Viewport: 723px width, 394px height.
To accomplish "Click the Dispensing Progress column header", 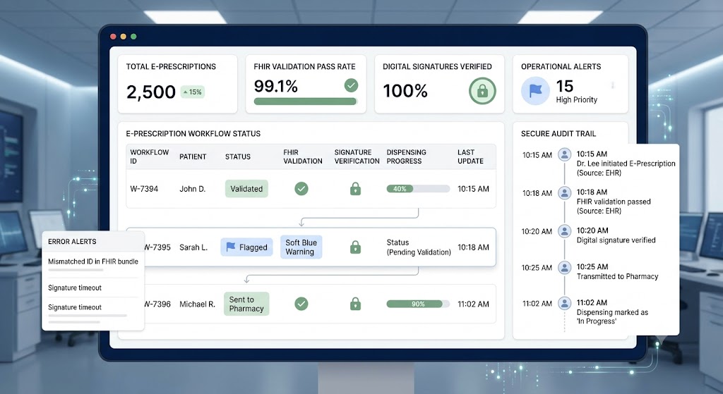I will [406, 156].
